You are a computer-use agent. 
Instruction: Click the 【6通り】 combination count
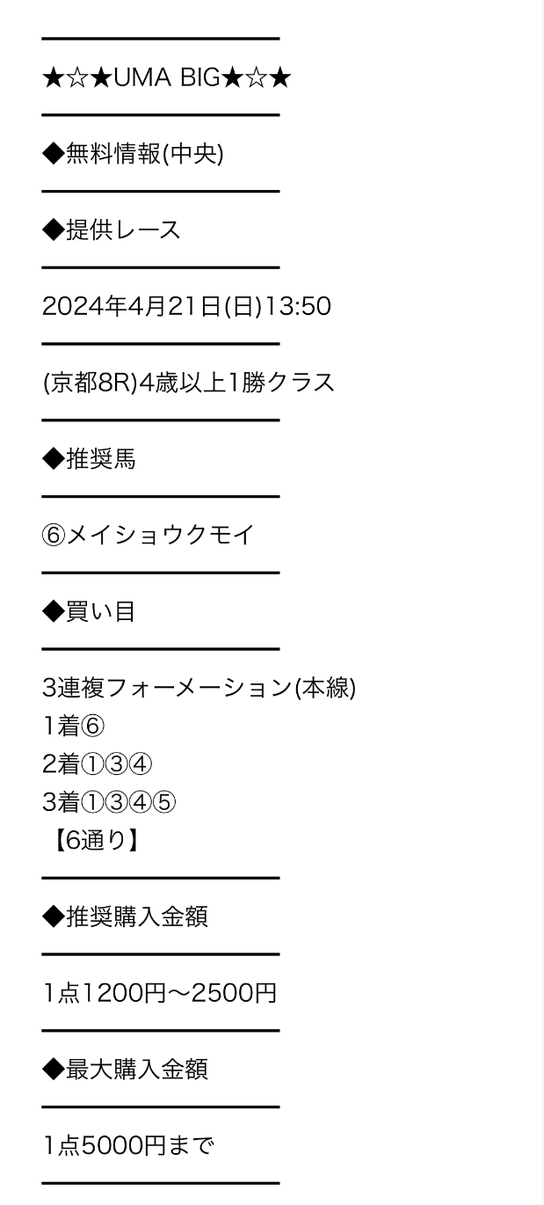coord(91,841)
